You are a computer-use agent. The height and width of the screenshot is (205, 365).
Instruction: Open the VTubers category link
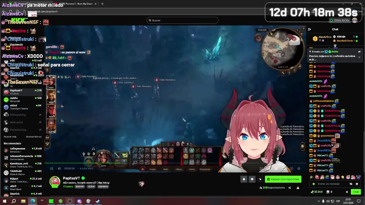[68, 186]
